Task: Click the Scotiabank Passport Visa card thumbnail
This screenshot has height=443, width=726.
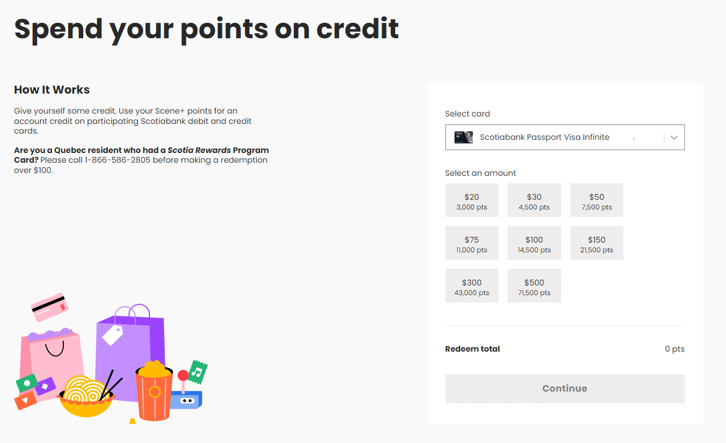Action: pos(463,138)
